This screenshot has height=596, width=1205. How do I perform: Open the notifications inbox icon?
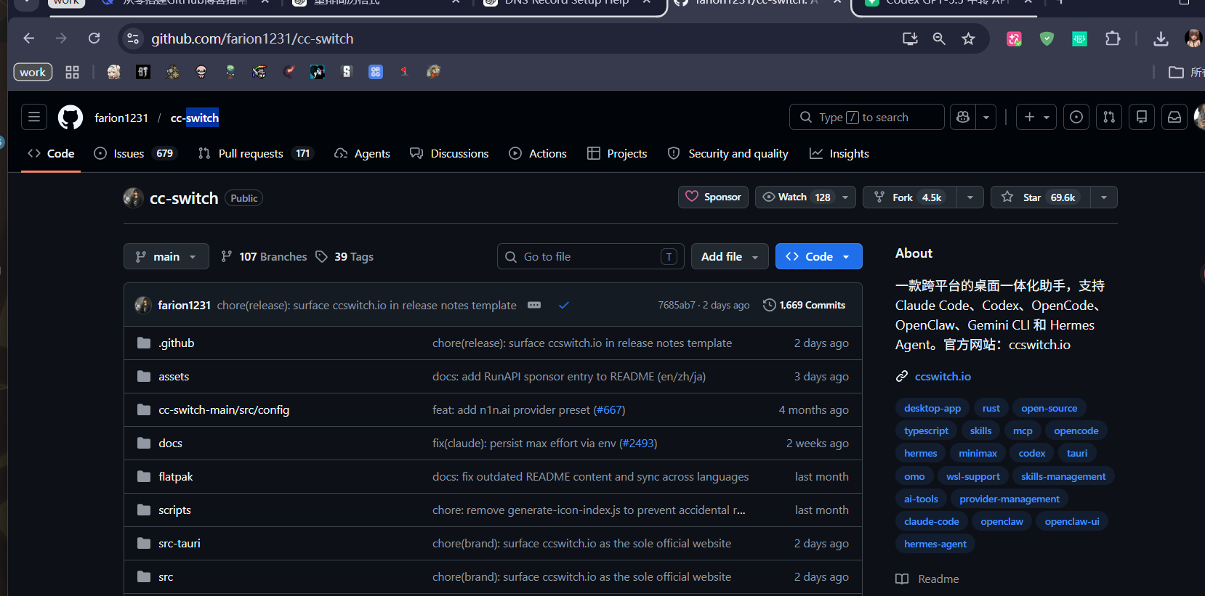(x=1174, y=117)
